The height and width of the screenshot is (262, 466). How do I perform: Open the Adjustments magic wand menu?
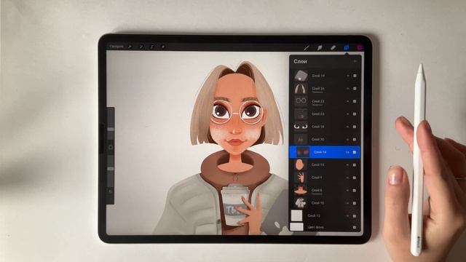pos(141,47)
